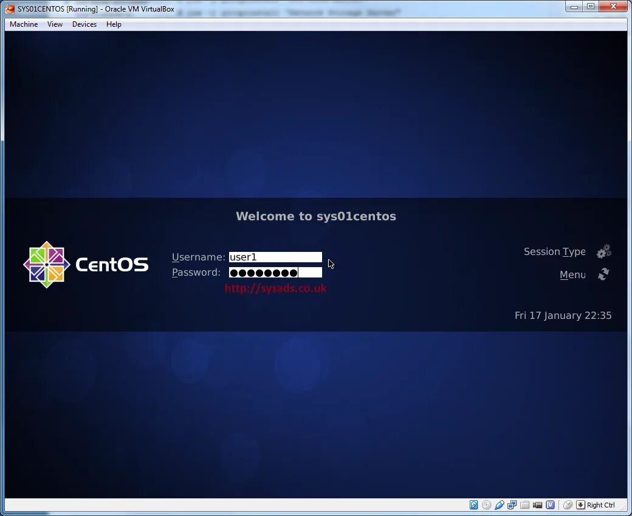Click the sysads.co.uk link

point(275,288)
